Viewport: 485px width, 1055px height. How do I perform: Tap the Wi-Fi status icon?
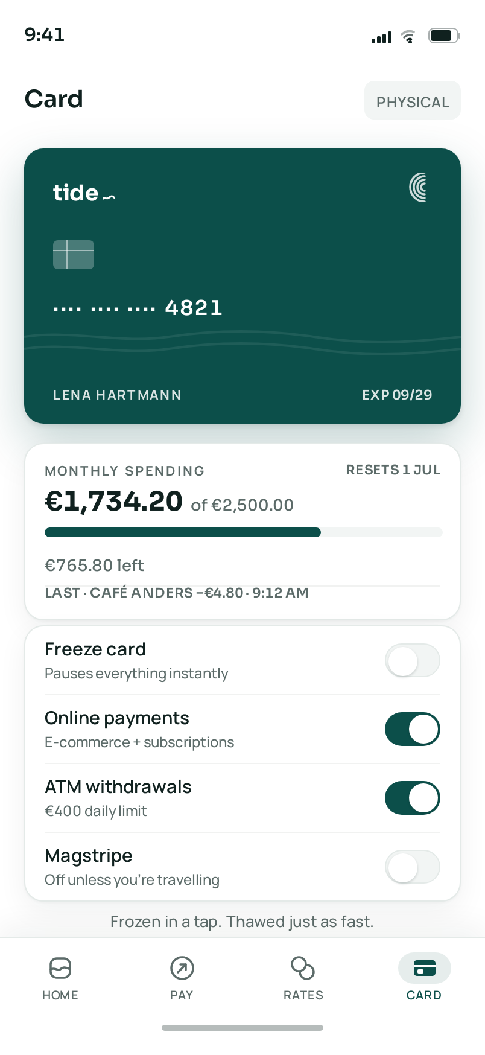pyautogui.click(x=408, y=37)
